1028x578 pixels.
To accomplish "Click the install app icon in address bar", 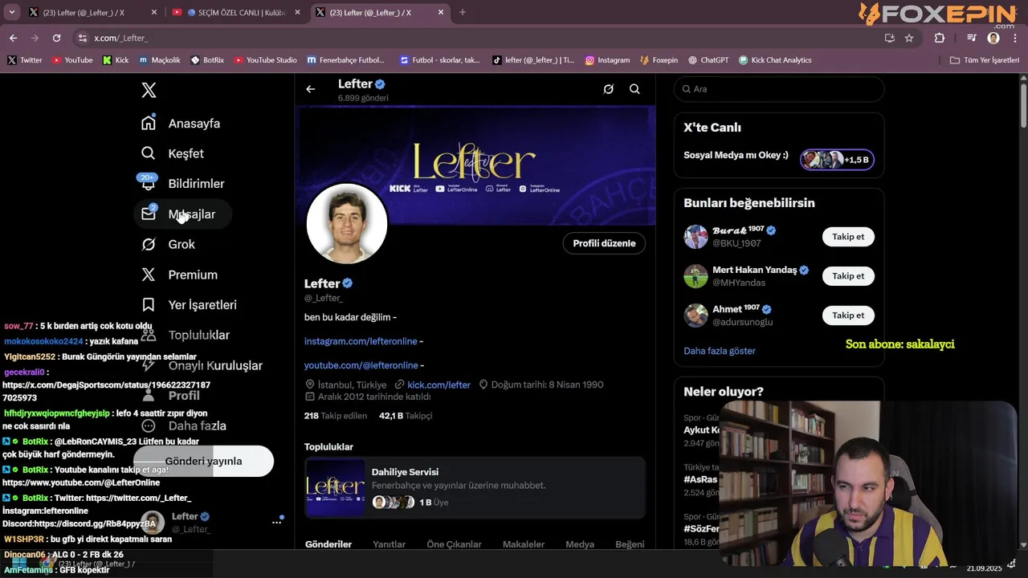I will click(889, 38).
